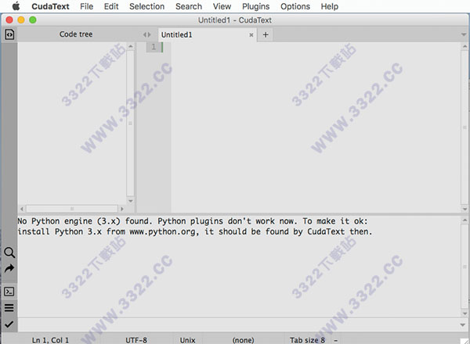470x344 pixels.
Task: Click Code tree scrollbar down arrow
Action: pos(130,201)
